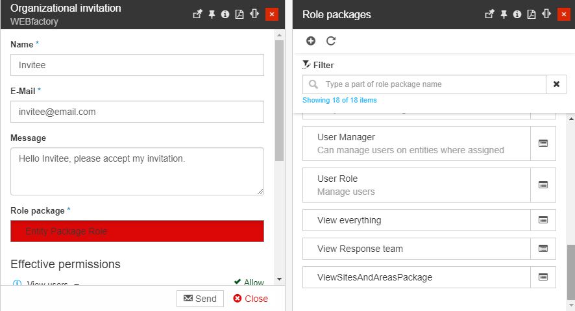
Task: Select the User Role package
Action: pyautogui.click(x=416, y=185)
